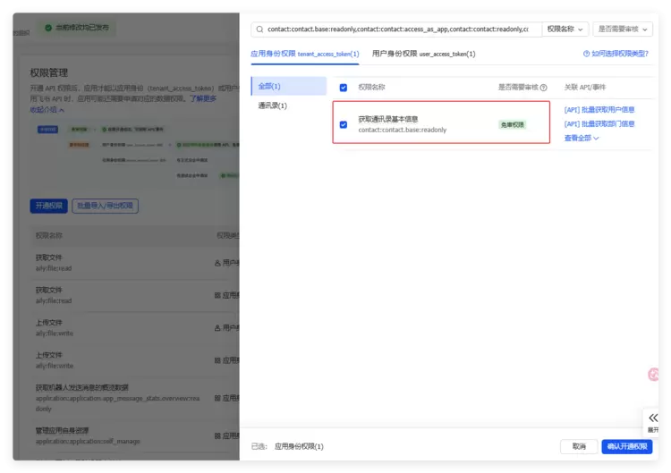Select 全部(1) category in left list

tap(271, 87)
